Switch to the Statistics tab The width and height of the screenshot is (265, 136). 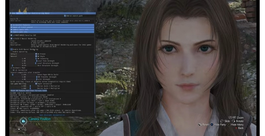tap(36, 13)
